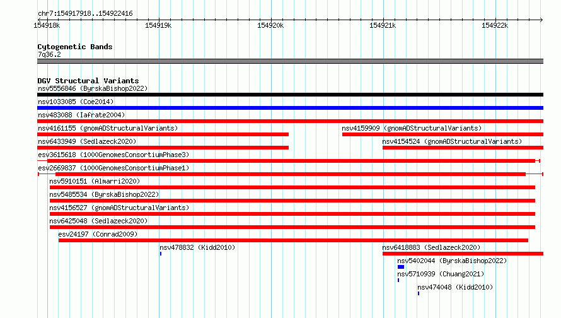Open nsv6418883 (Sedlazeck2020) label
This screenshot has width=561, height=318.
(x=431, y=247)
